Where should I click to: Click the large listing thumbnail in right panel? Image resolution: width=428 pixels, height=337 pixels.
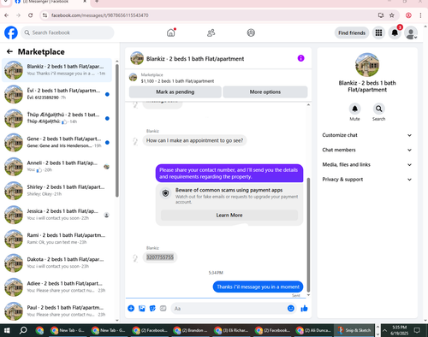(367, 65)
